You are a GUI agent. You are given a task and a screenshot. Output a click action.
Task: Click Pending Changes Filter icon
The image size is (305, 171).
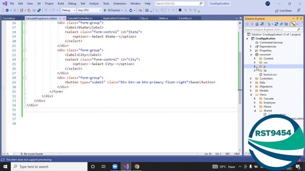[269, 24]
